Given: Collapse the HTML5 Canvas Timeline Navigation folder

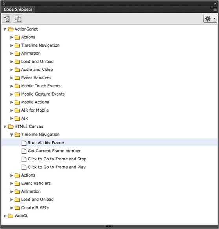Looking at the screenshot, I should [x=11, y=135].
